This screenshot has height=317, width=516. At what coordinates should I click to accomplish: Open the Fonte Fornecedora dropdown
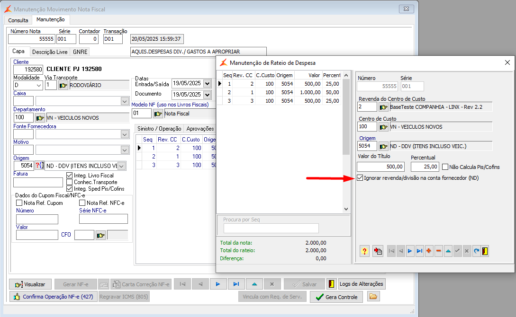pos(125,134)
